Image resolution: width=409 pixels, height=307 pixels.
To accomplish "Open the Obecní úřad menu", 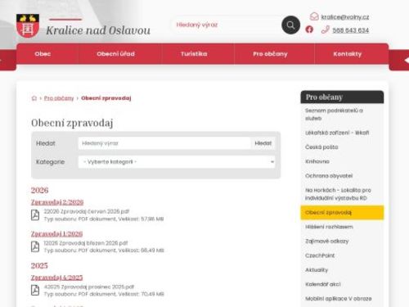I will point(116,54).
